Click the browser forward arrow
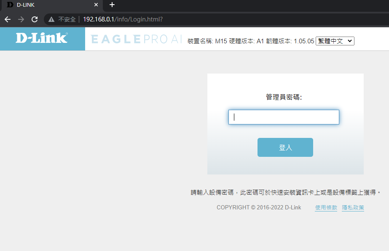This screenshot has width=389, height=251. (x=21, y=19)
